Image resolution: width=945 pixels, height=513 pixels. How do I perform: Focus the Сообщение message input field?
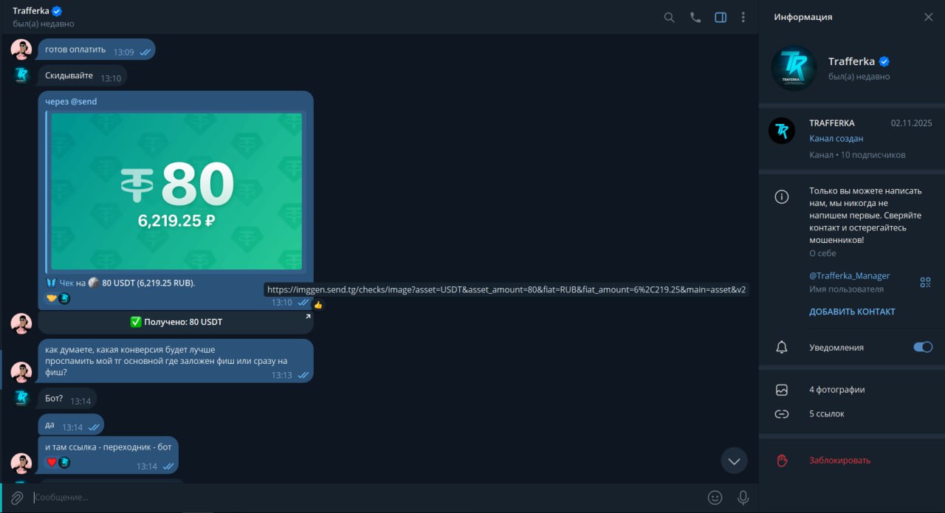[x=365, y=497]
